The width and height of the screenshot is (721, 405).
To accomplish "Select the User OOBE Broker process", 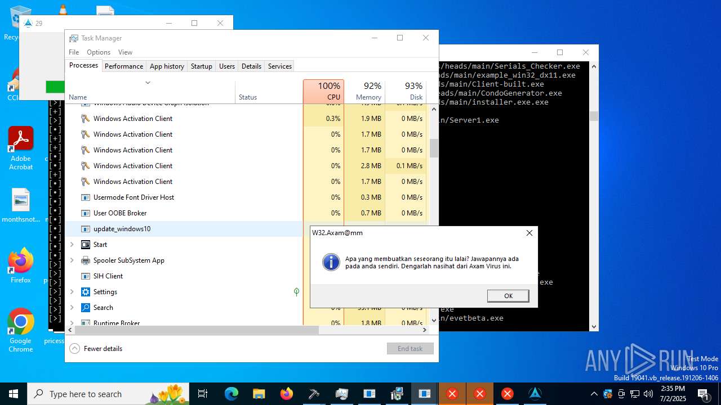I will click(x=246, y=213).
